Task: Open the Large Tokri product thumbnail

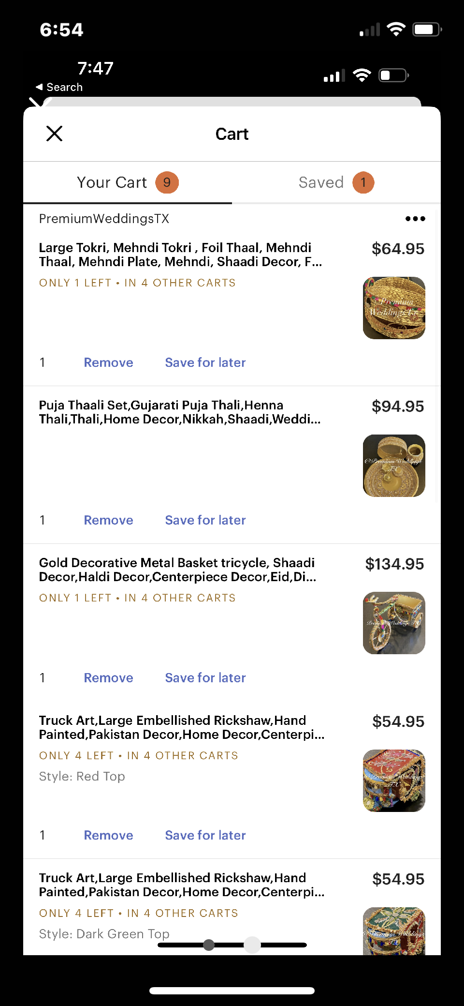Action: point(394,308)
